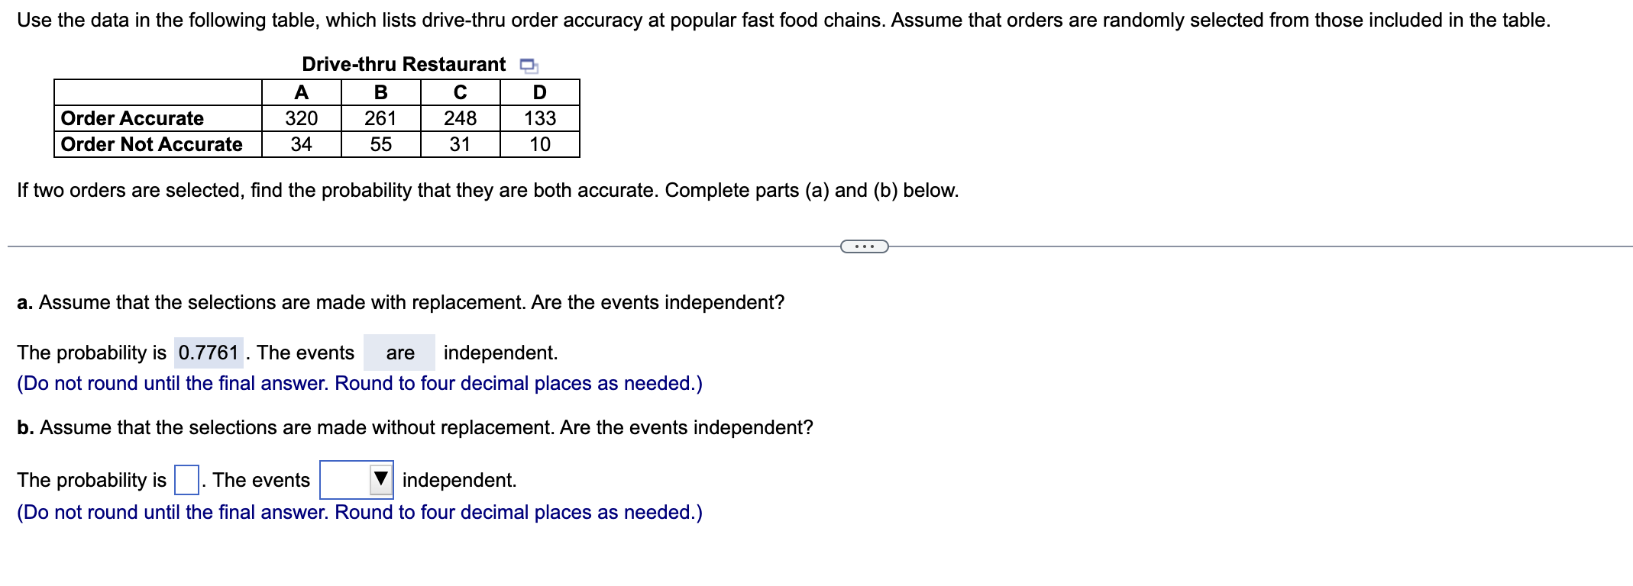Select the cell showing 31
This screenshot has height=586, width=1633.
461,144
